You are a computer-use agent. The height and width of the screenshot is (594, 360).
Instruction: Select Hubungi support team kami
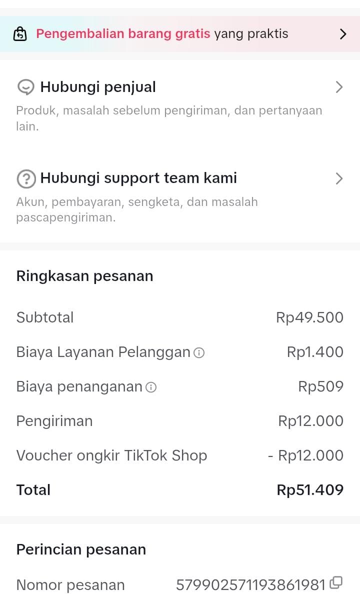[x=138, y=178]
